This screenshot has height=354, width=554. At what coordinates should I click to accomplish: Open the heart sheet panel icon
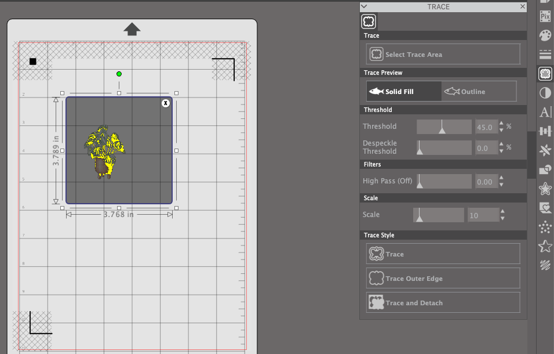click(545, 208)
